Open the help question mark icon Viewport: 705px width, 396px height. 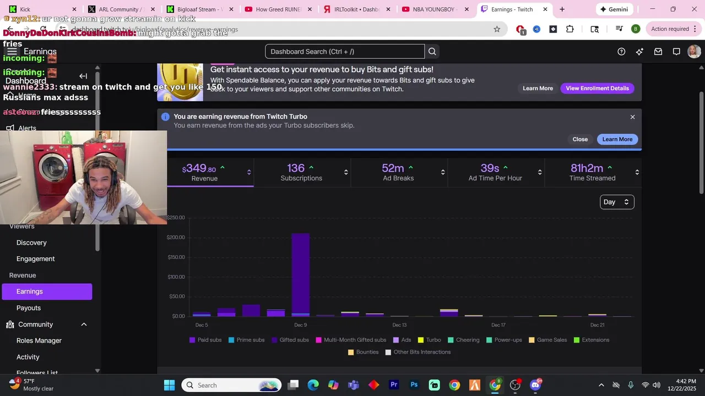pos(621,52)
